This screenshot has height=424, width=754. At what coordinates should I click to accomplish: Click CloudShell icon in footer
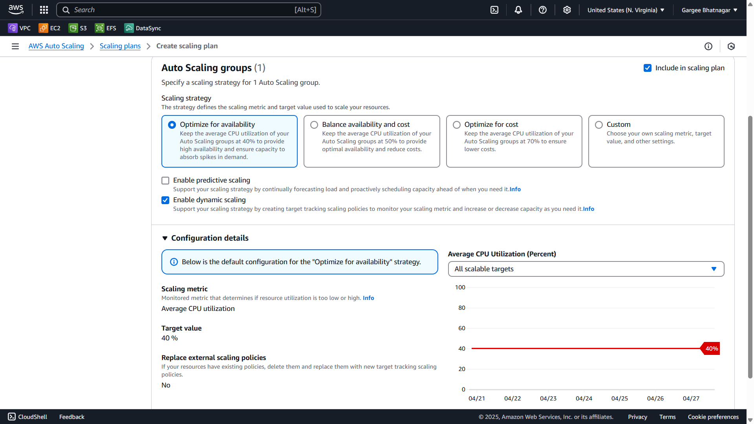click(12, 417)
